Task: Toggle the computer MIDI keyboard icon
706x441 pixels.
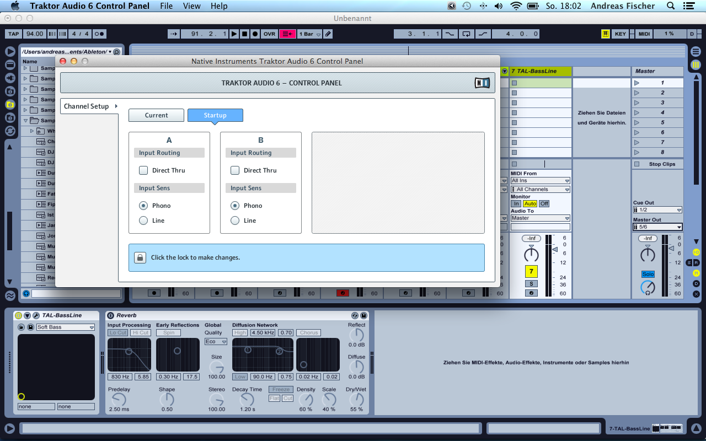Action: point(606,34)
